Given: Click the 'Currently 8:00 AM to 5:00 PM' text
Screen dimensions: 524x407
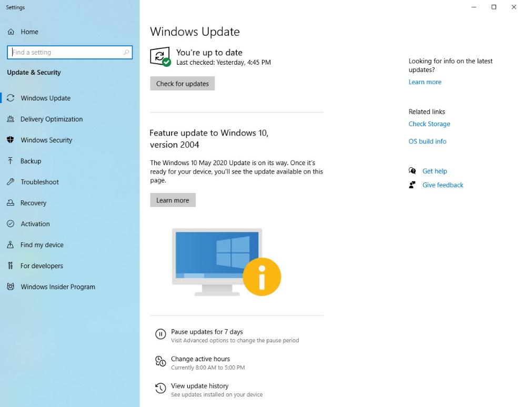Looking at the screenshot, I should (x=208, y=368).
